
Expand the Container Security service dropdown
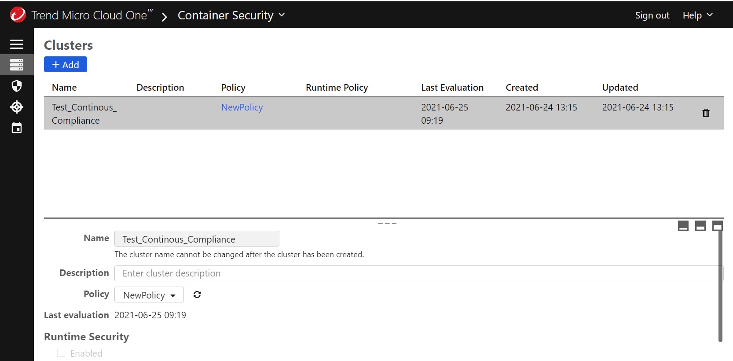[231, 15]
